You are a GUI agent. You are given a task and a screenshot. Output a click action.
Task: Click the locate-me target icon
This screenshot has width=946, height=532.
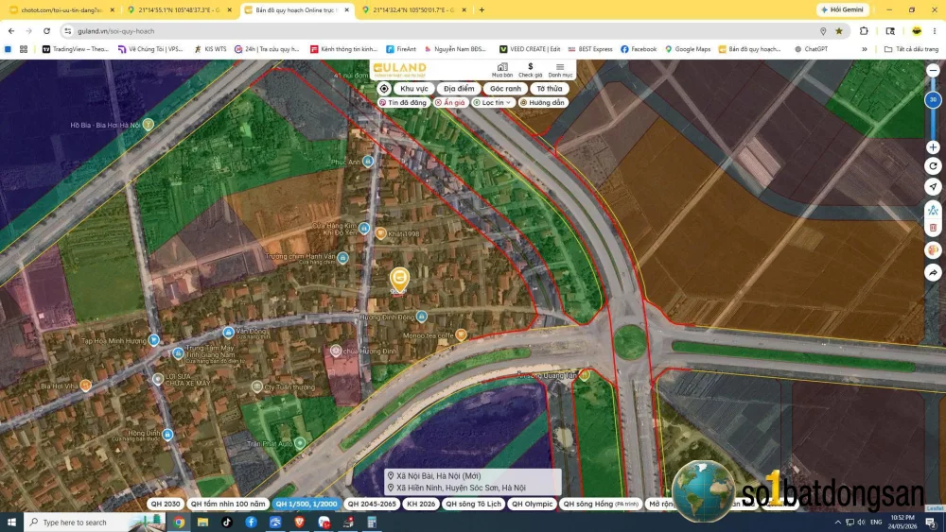384,89
